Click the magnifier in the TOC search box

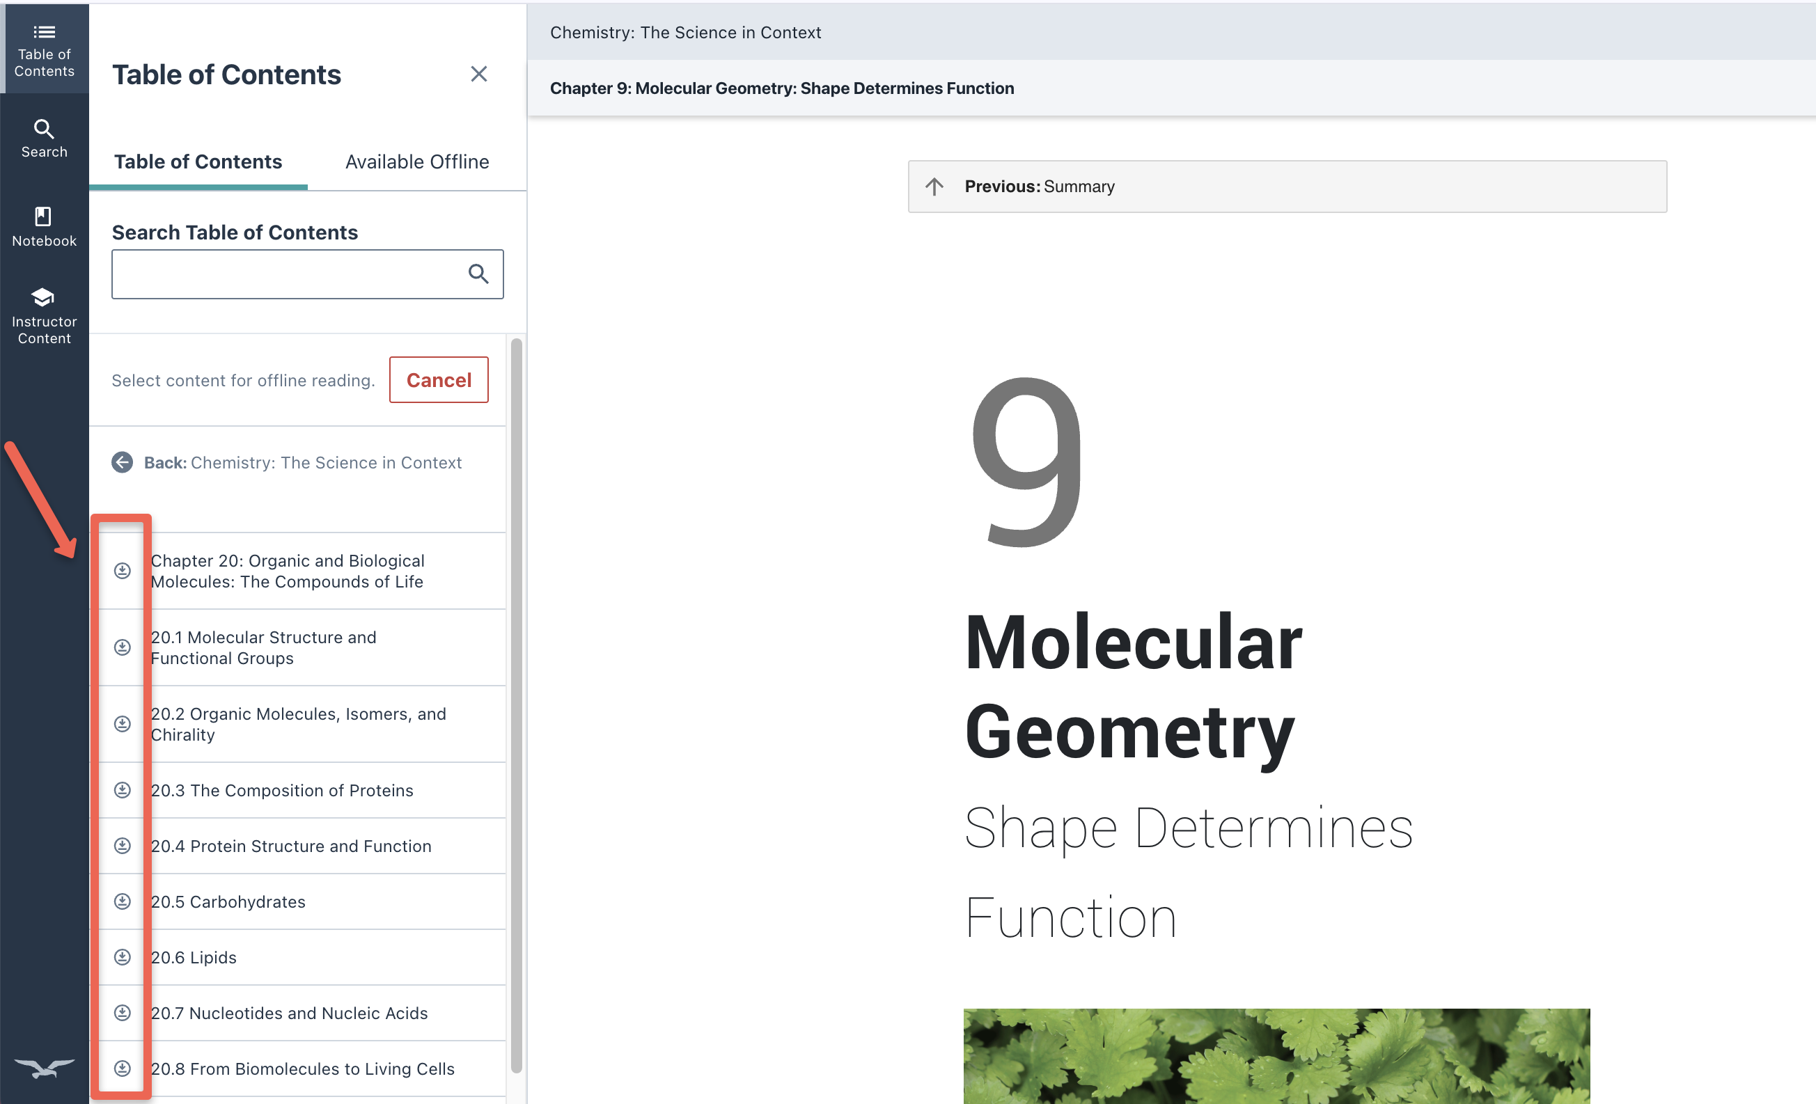point(478,274)
